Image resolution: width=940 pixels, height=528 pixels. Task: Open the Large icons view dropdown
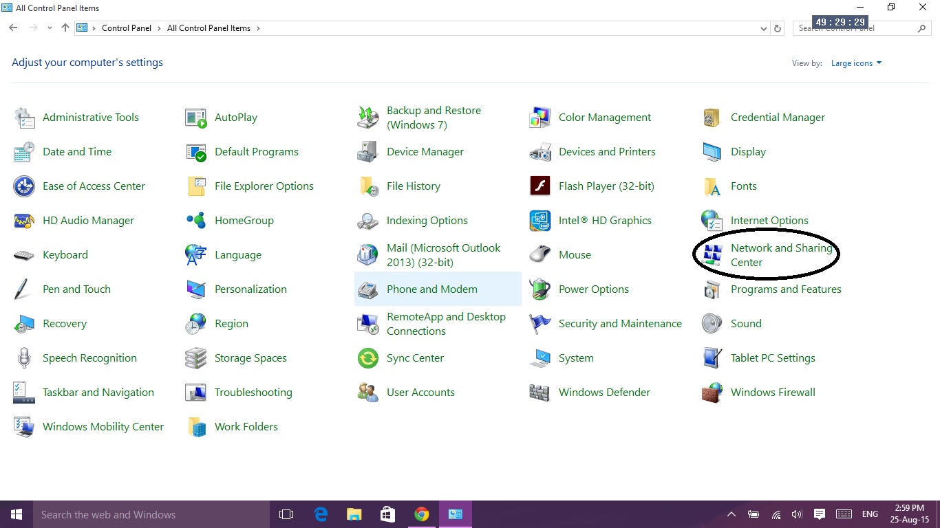(x=856, y=63)
